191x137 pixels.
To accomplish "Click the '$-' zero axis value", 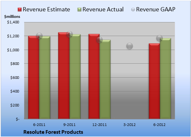I will coord(18,119).
